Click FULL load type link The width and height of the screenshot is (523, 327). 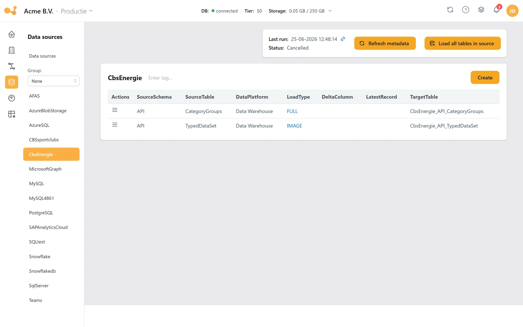[x=292, y=111]
